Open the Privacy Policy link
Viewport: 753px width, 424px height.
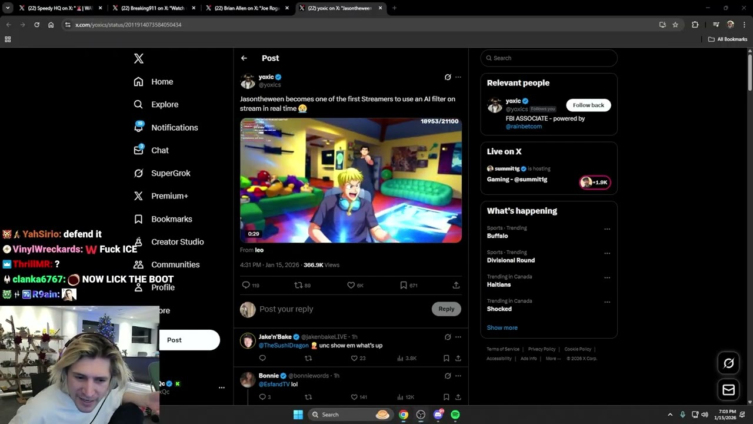tap(542, 349)
